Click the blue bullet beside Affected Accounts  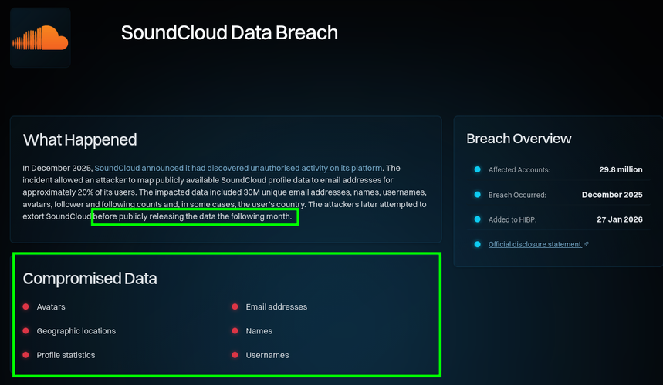(478, 169)
